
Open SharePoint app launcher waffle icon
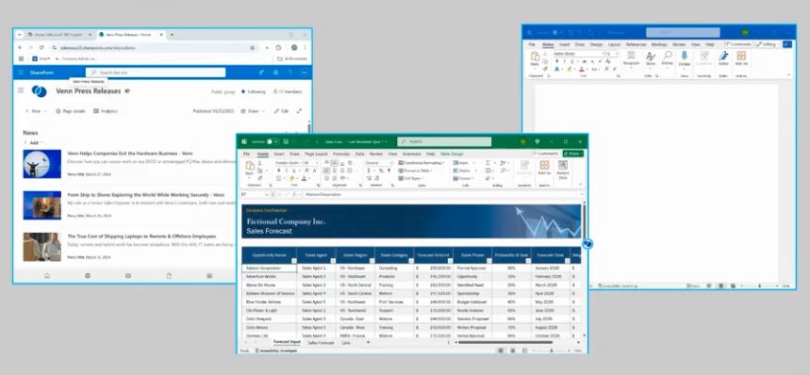click(21, 73)
